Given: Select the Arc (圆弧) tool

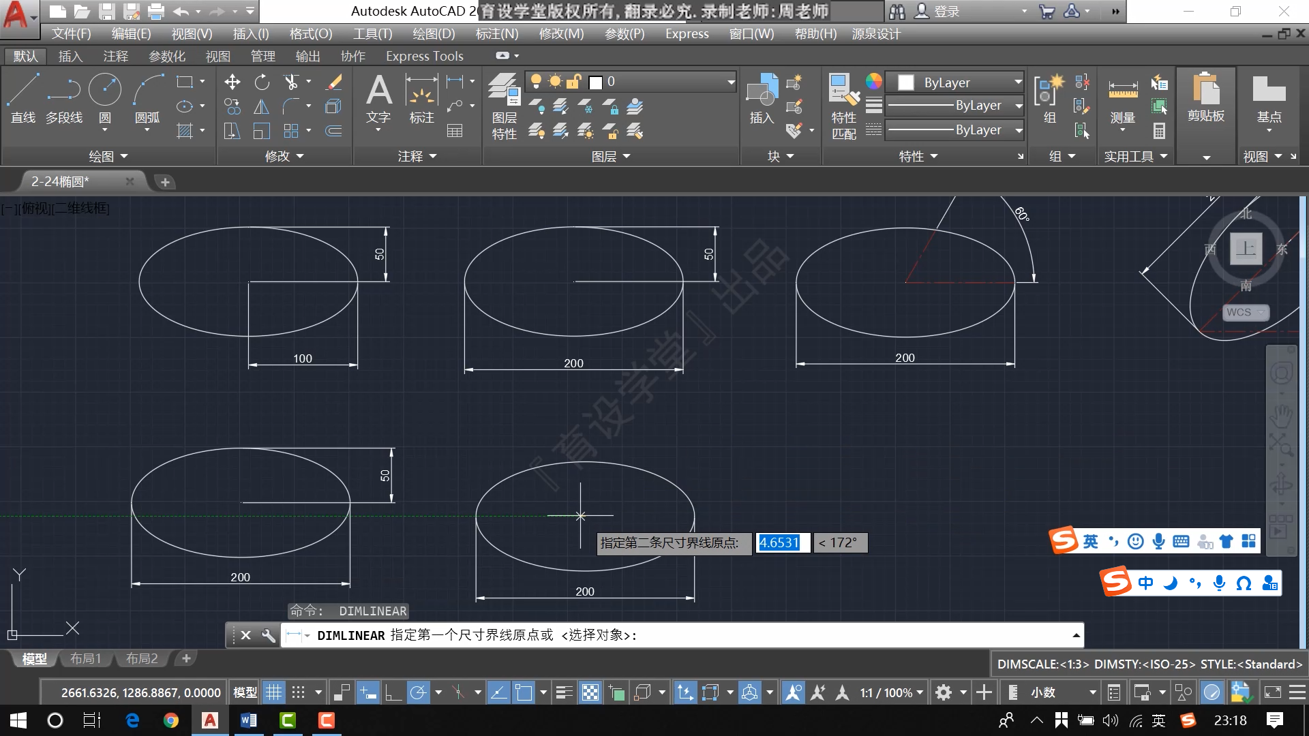Looking at the screenshot, I should click(x=147, y=99).
